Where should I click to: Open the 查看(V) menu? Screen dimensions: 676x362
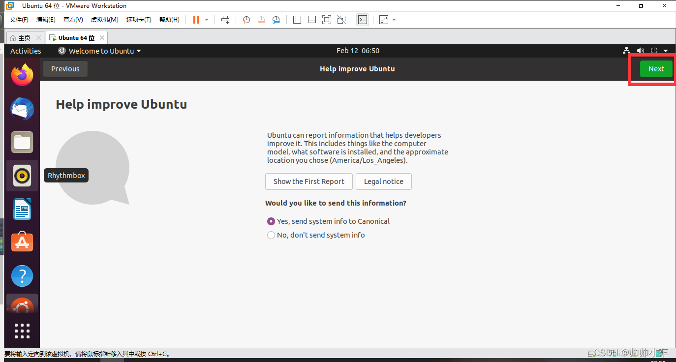(73, 20)
